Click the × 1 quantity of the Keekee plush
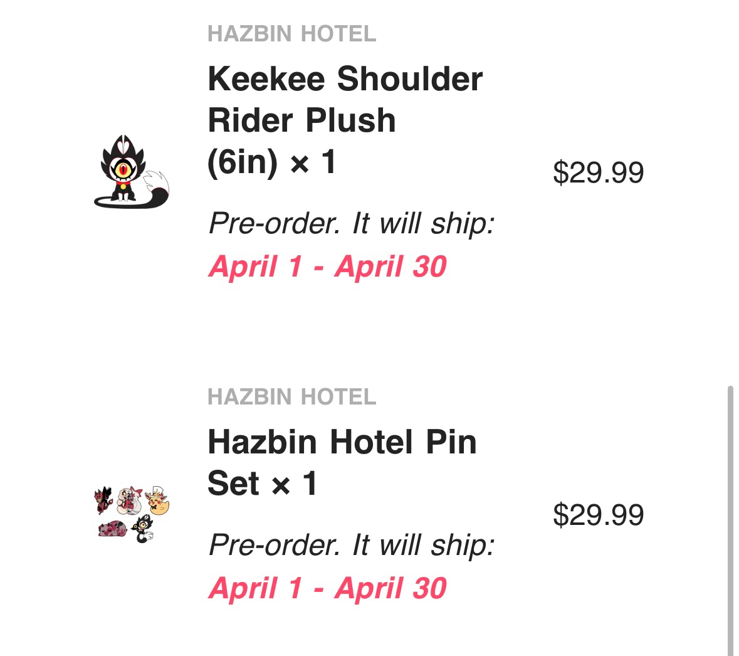Viewport: 739px width, 656px height. (x=313, y=162)
